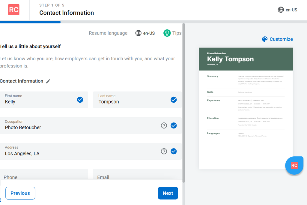The width and height of the screenshot is (307, 205).
Task: Click the checkmark in Occupation field
Action: (x=174, y=125)
